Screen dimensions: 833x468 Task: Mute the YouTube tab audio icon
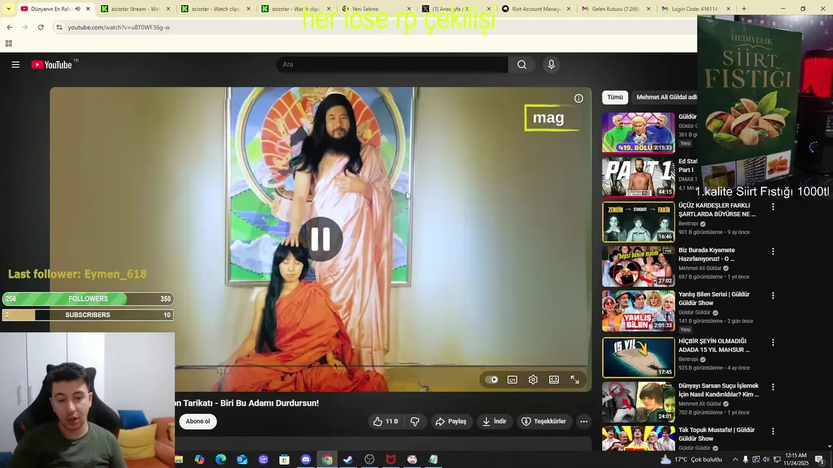point(77,9)
